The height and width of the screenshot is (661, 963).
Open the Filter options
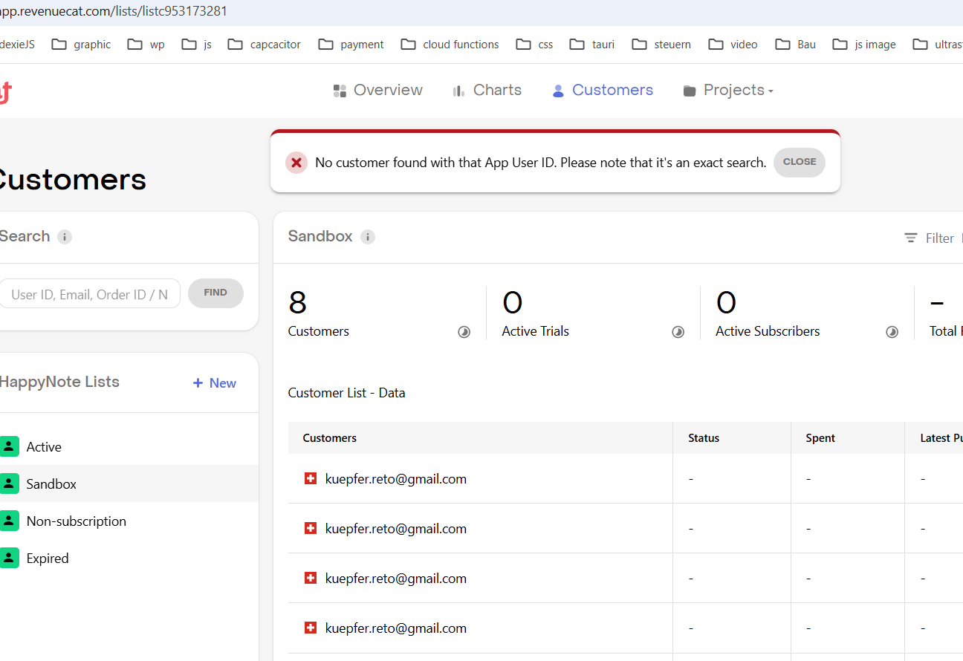[x=930, y=238]
